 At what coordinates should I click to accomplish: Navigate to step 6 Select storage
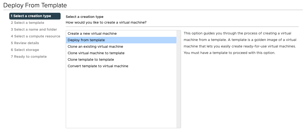[25, 50]
